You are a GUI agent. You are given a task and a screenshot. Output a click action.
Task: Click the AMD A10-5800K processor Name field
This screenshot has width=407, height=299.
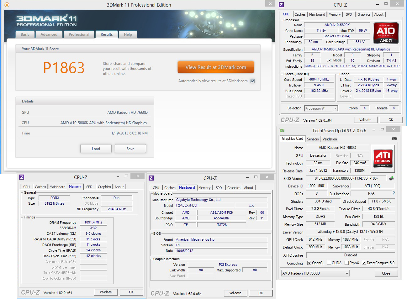[337, 25]
